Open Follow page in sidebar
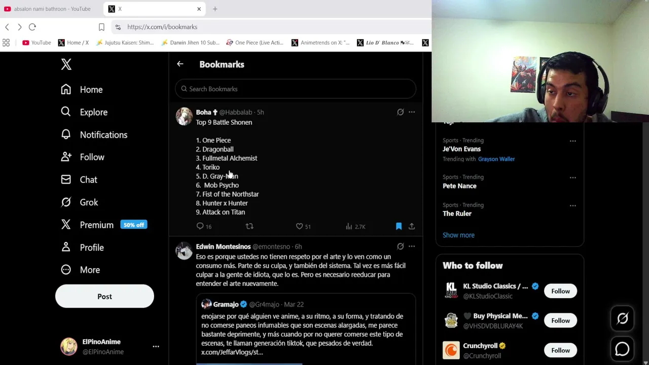The width and height of the screenshot is (649, 365). [x=83, y=157]
